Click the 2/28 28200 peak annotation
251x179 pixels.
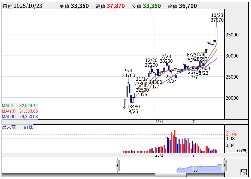tap(166, 59)
